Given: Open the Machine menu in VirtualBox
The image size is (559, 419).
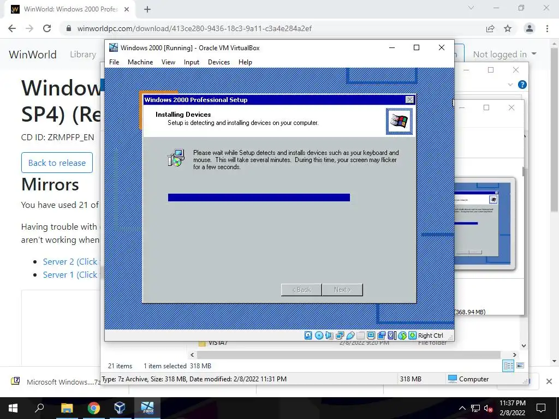Looking at the screenshot, I should [140, 62].
